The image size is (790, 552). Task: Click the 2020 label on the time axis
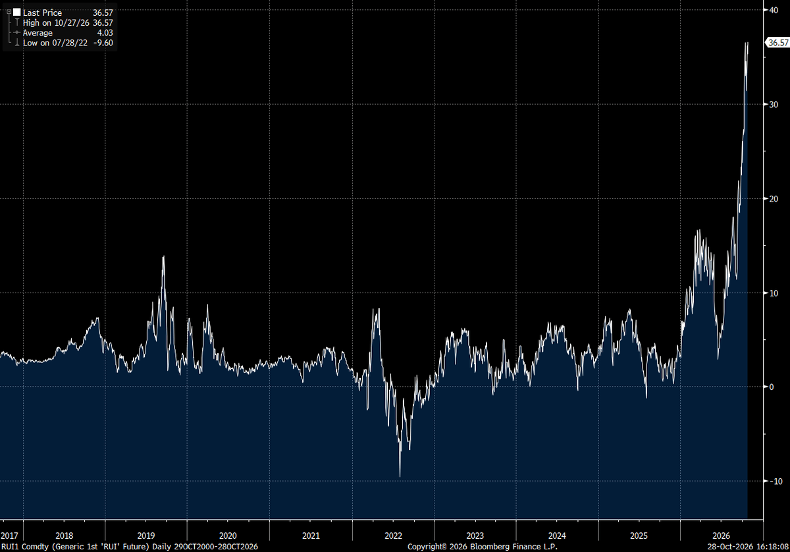pyautogui.click(x=228, y=536)
